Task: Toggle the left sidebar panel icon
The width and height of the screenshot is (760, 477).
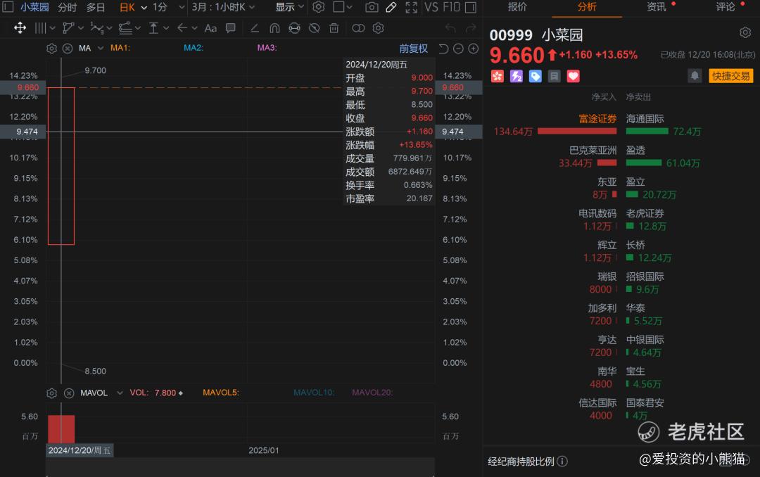Action: [x=7, y=7]
